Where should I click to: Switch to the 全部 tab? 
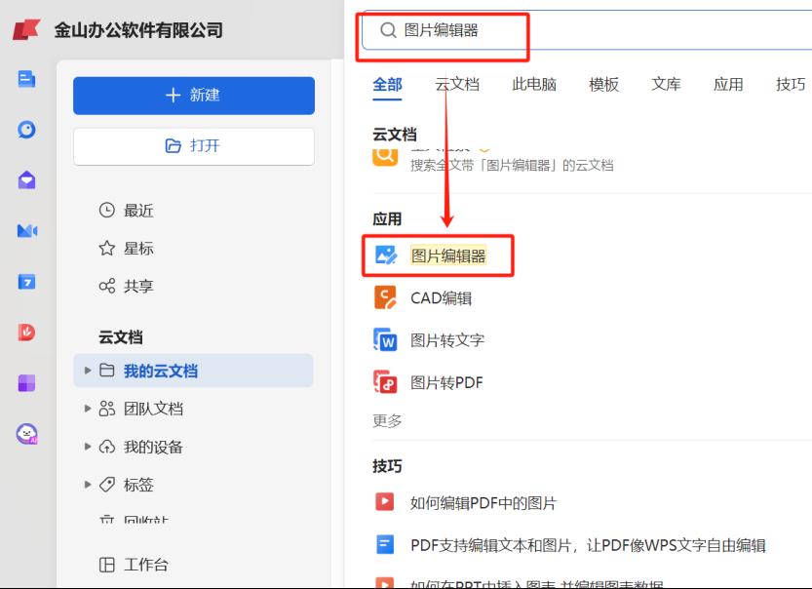pos(387,84)
